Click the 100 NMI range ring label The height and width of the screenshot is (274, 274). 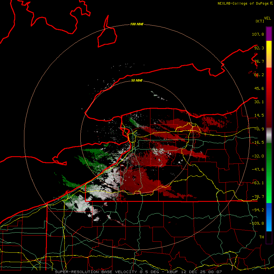tap(137, 24)
